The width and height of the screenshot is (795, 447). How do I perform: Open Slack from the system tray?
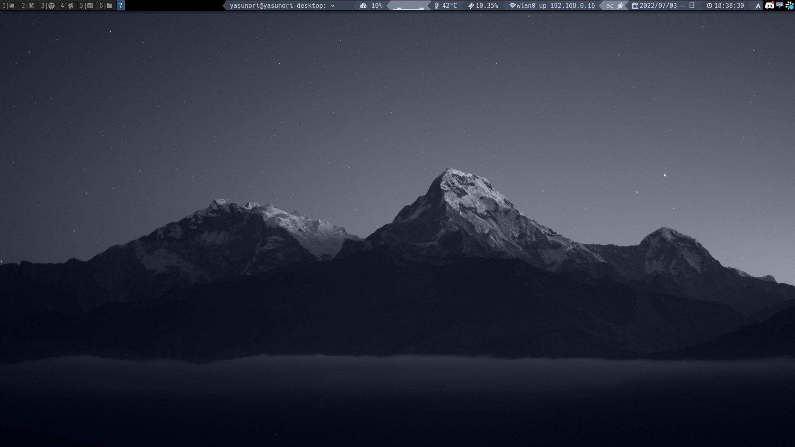point(789,5)
